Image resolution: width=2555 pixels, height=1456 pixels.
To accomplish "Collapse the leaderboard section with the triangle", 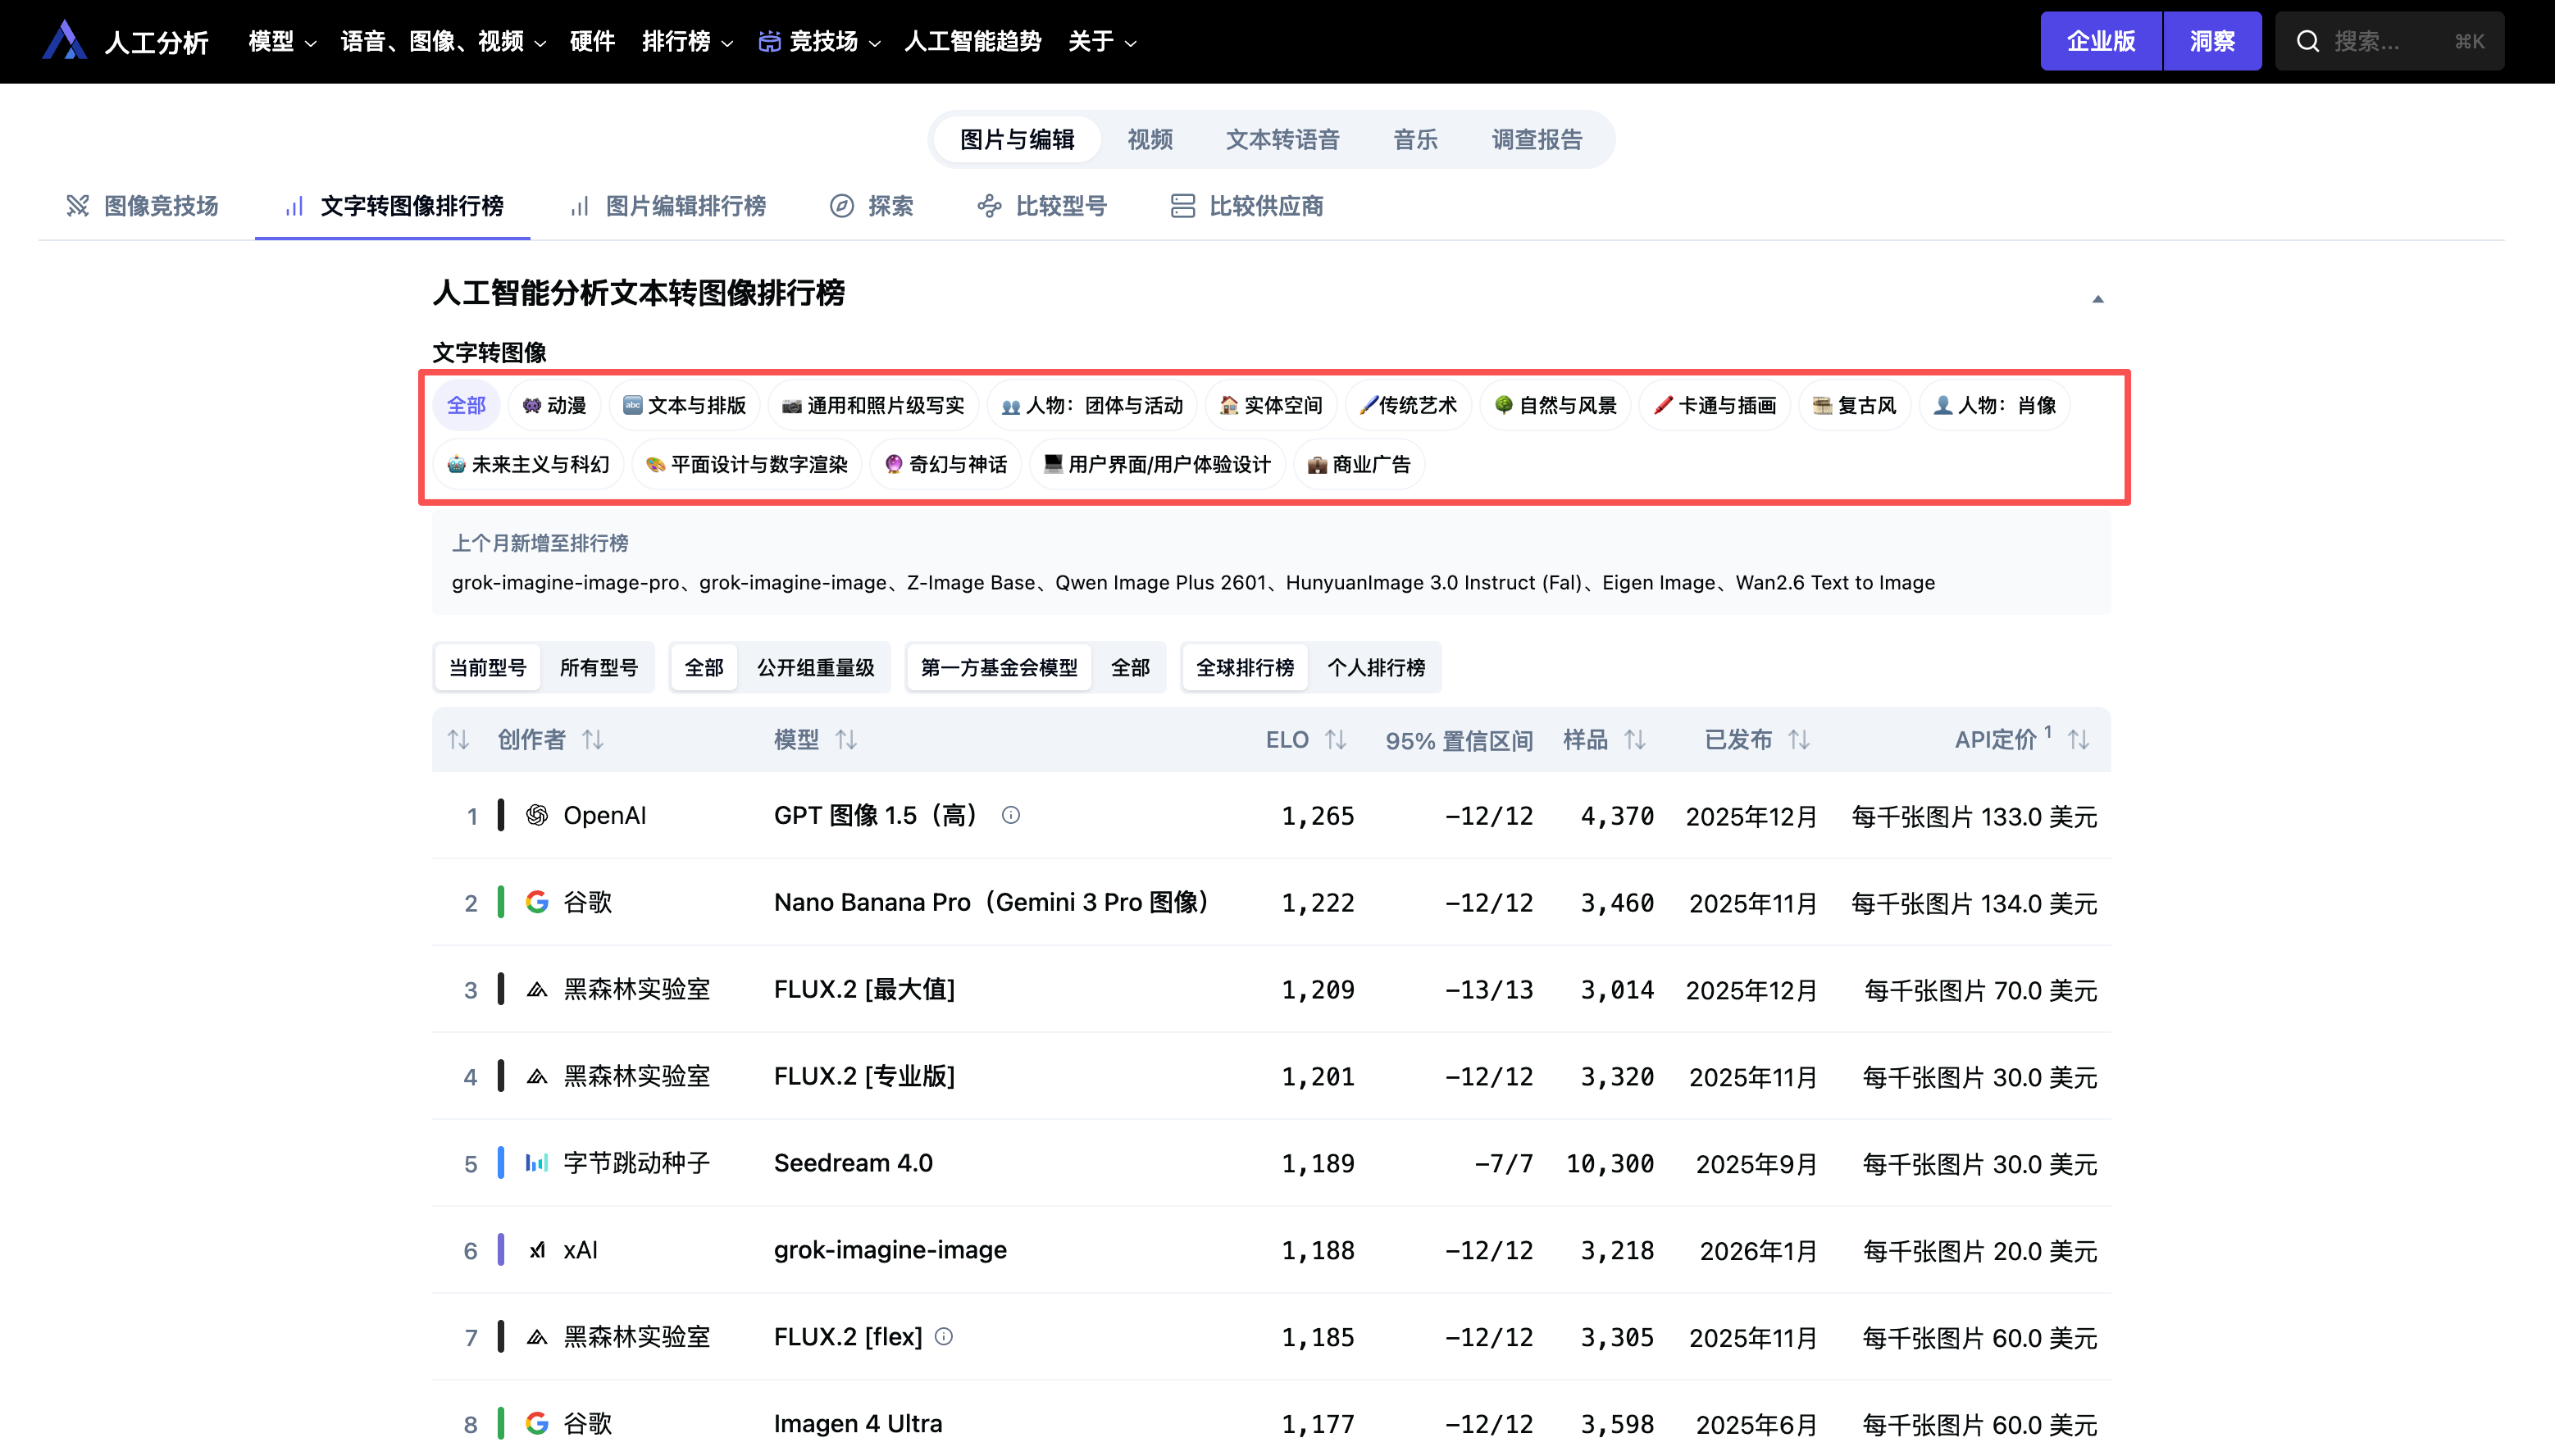I will point(2098,299).
